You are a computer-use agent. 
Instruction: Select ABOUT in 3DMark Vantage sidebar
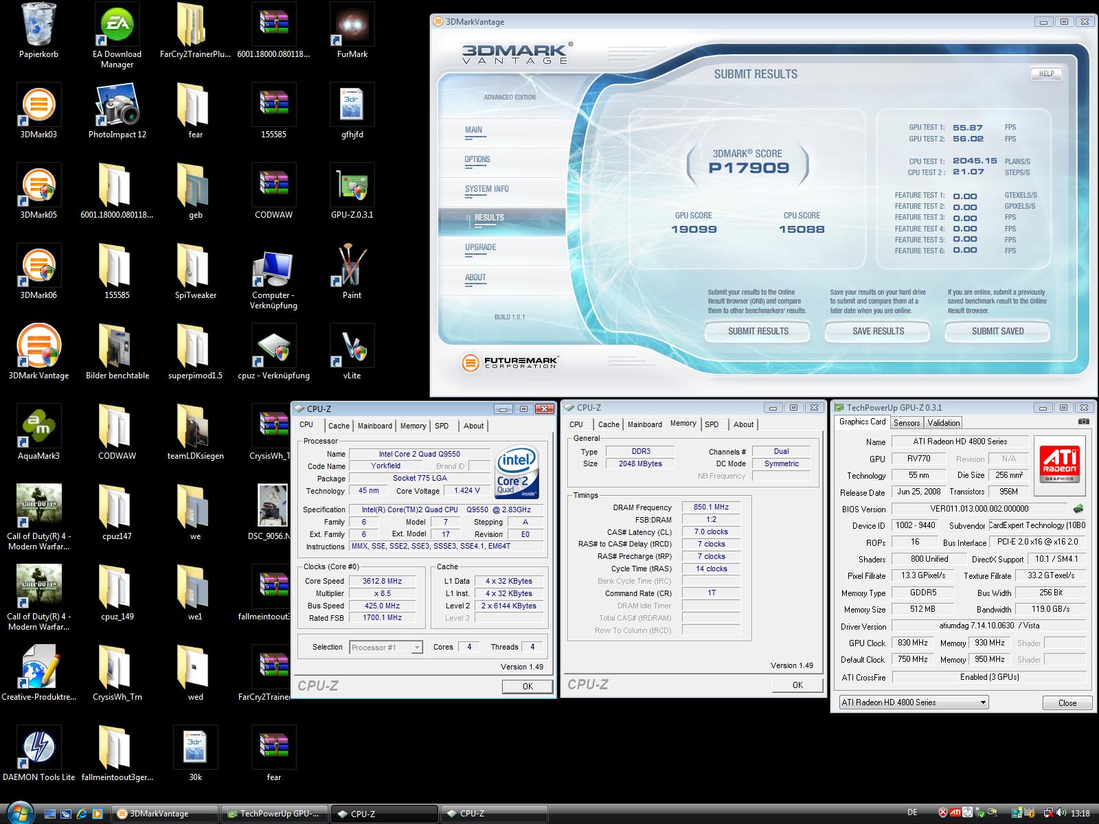[x=475, y=277]
